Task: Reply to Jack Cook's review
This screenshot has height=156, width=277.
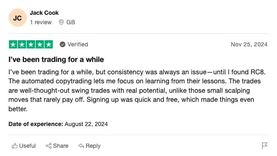Action: pyautogui.click(x=89, y=146)
